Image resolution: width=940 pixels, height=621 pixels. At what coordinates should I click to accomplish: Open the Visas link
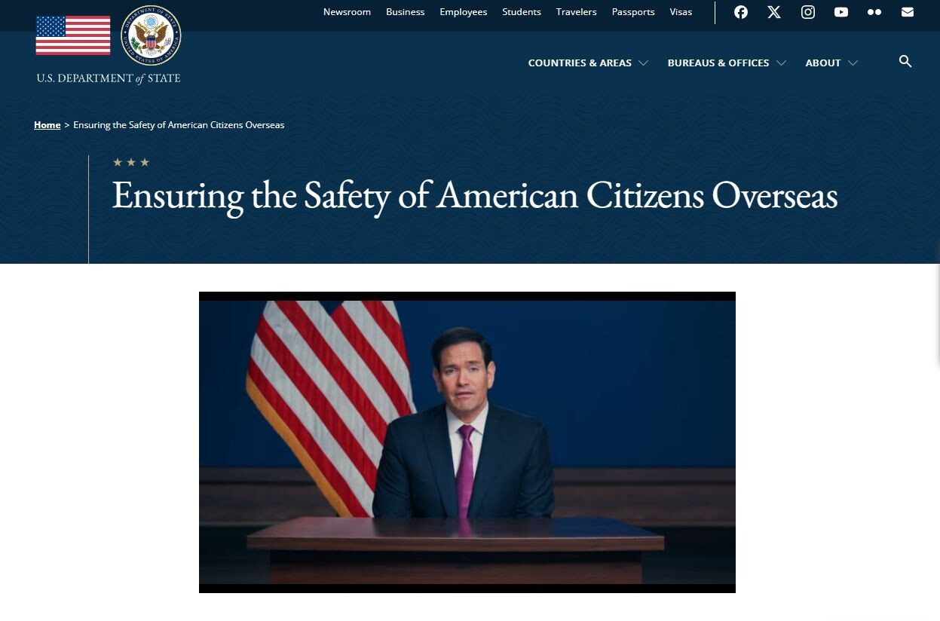pos(681,12)
